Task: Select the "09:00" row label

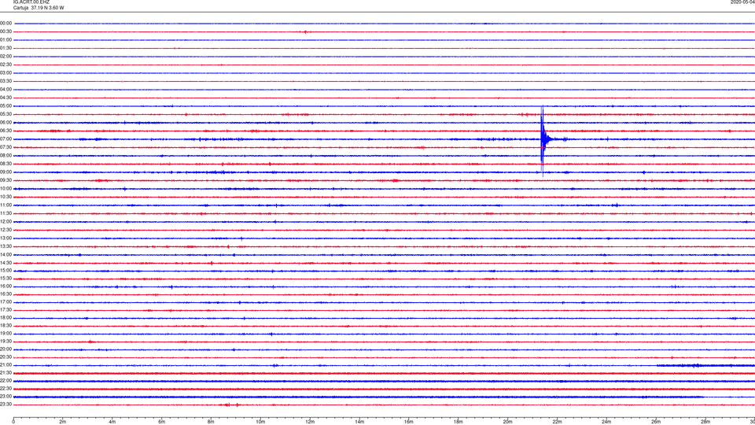Action: pyautogui.click(x=6, y=172)
